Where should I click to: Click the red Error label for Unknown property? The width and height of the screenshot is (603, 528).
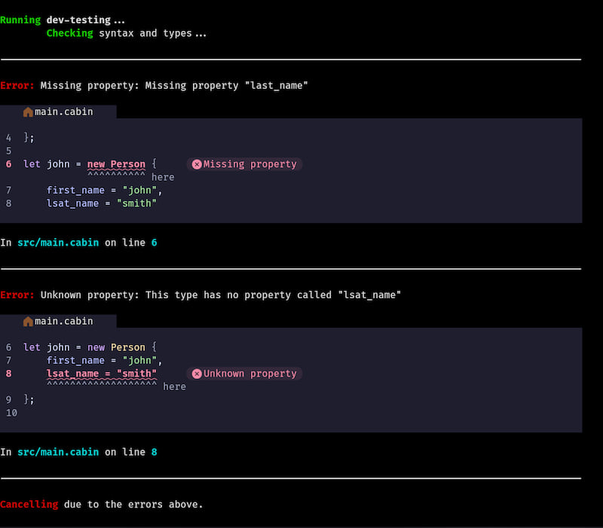point(17,295)
